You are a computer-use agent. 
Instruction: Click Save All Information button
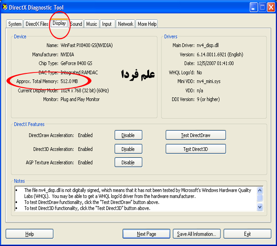197,234
